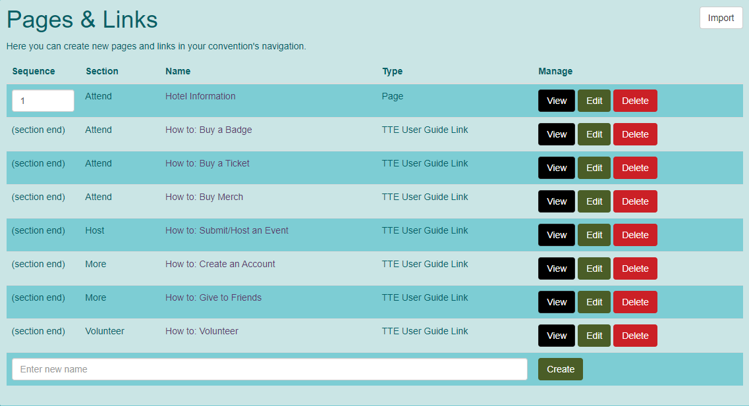Click the How to: Buy a Badge name
This screenshot has width=749, height=406.
click(208, 130)
